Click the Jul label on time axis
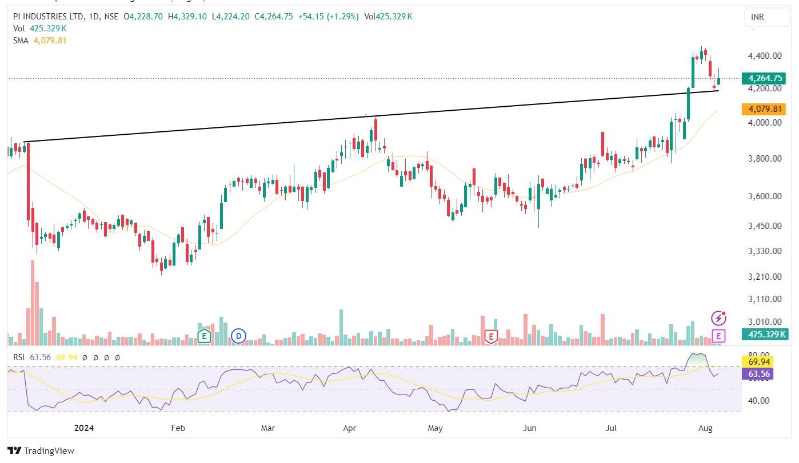799x463 pixels. pyautogui.click(x=612, y=428)
